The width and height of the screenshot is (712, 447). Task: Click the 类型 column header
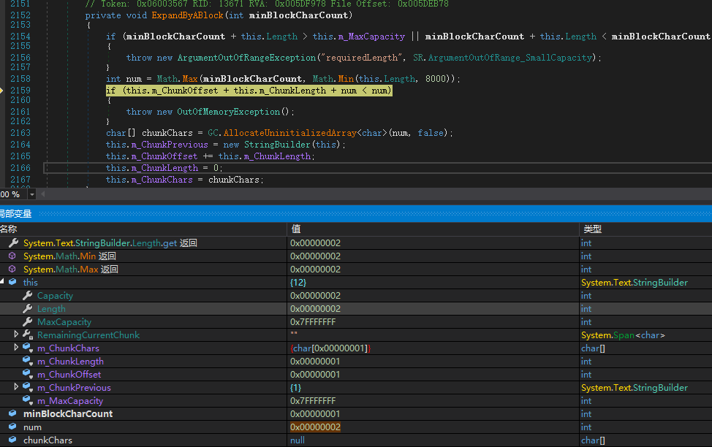(x=592, y=229)
